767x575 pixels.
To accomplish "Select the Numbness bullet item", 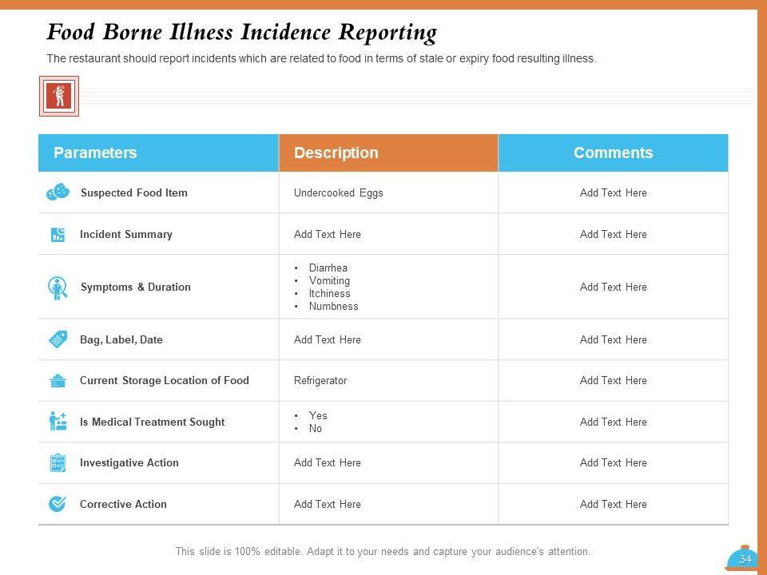I will click(x=333, y=306).
